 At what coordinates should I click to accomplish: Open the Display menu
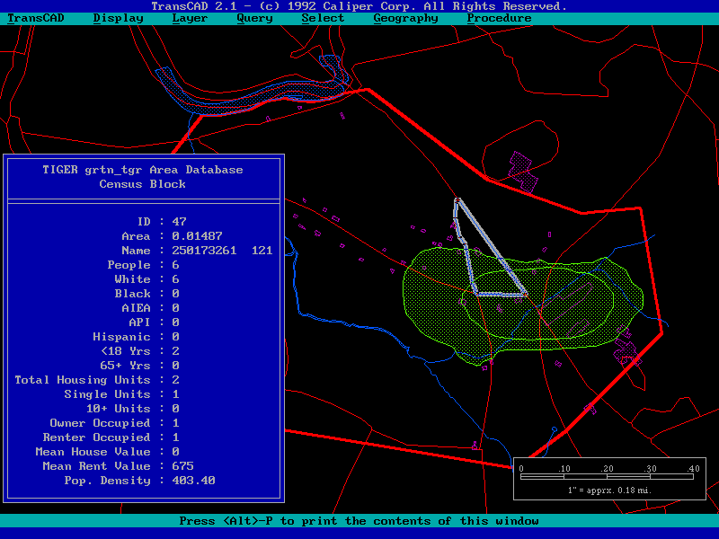118,18
